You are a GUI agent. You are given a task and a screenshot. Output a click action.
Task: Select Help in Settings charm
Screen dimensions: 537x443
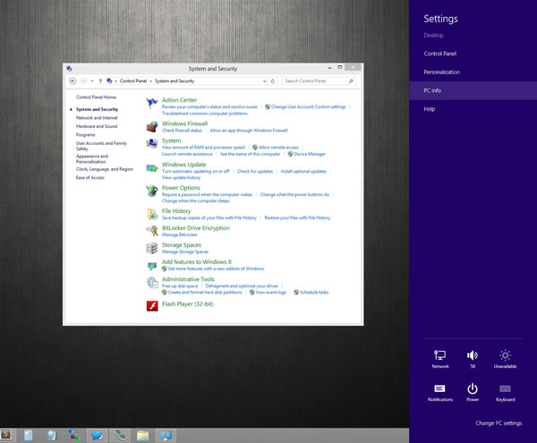pos(429,109)
